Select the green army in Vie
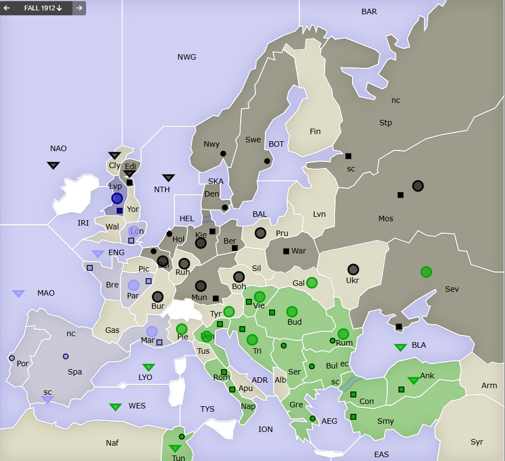The height and width of the screenshot is (461, 505). [259, 296]
